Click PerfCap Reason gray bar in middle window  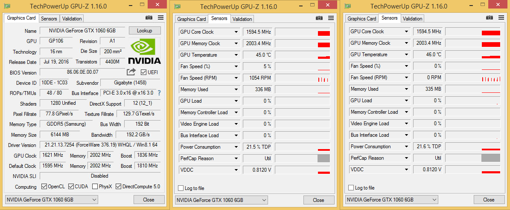(x=323, y=158)
